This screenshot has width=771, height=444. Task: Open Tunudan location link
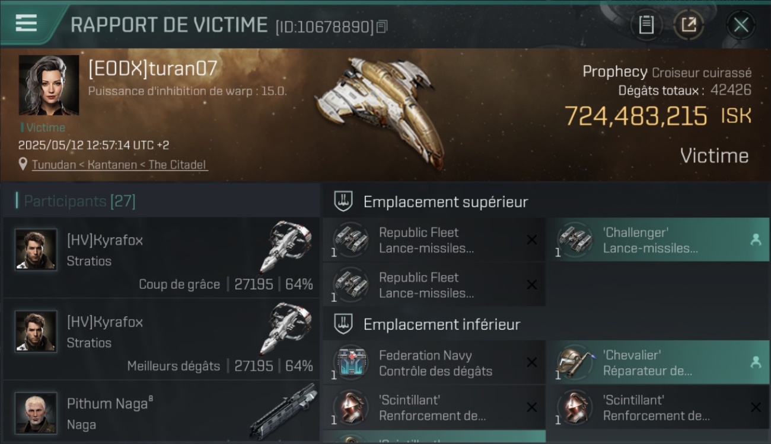(120, 165)
